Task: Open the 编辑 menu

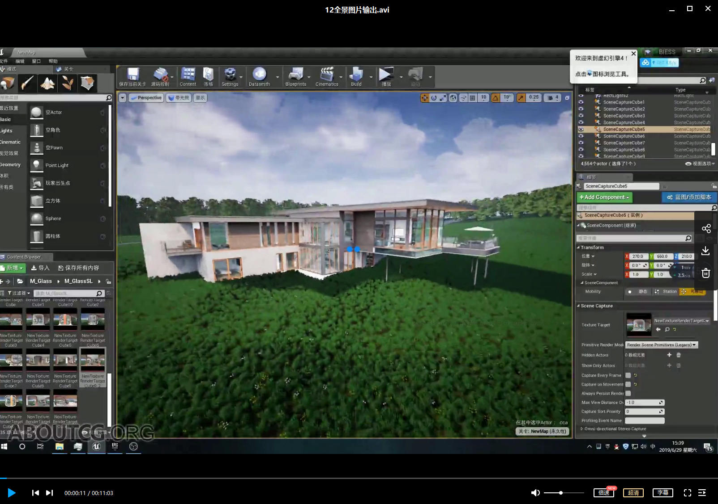Action: pyautogui.click(x=20, y=61)
